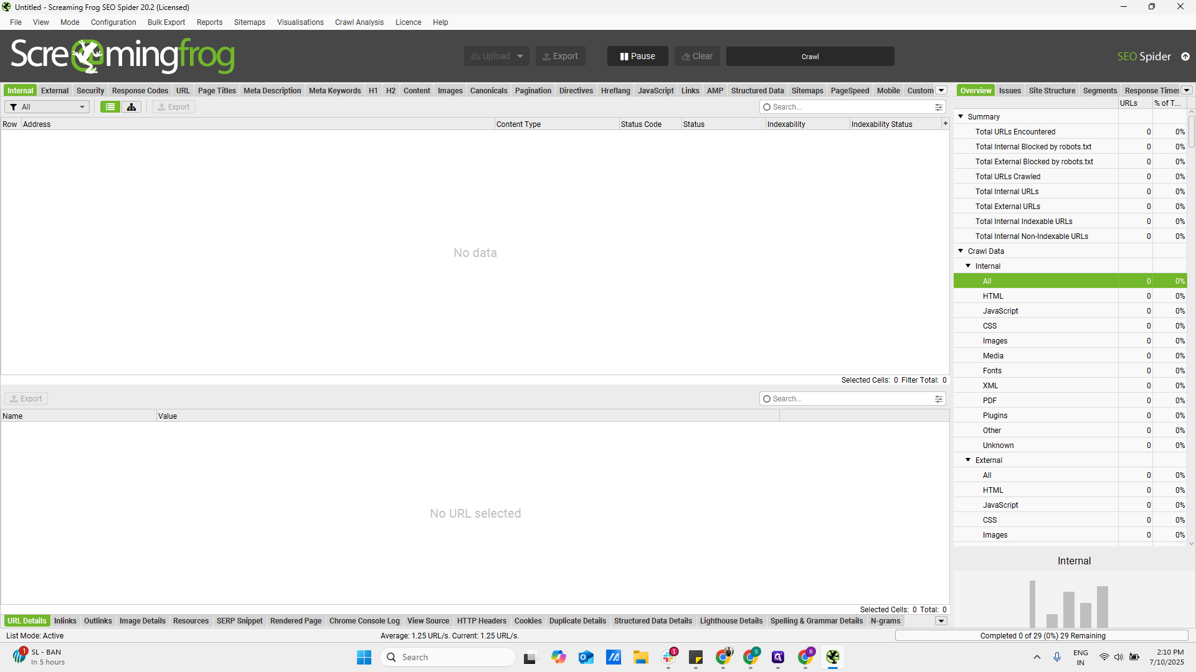Viewport: 1196px width, 672px height.
Task: Open the Inlinks tab at the bottom
Action: click(x=65, y=620)
